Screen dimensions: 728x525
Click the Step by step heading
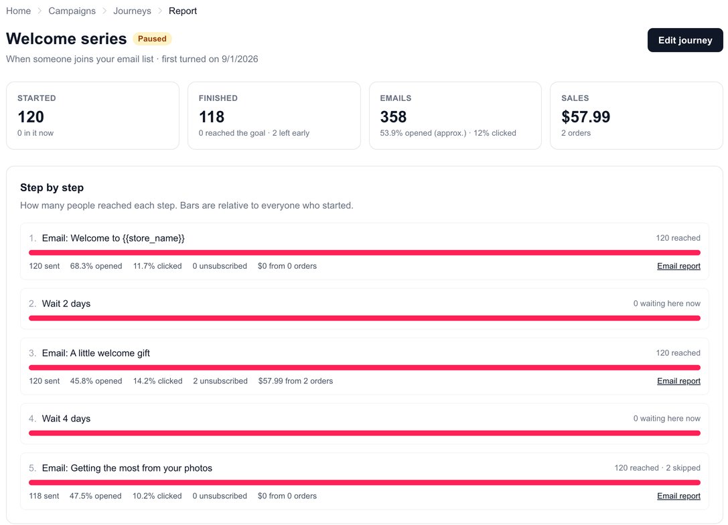coord(52,187)
